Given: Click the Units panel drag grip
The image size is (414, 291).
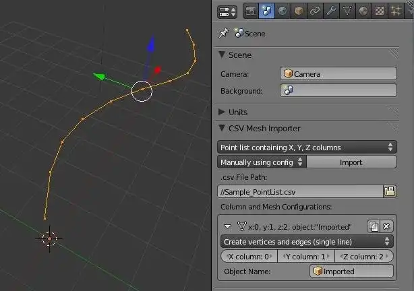Looking at the screenshot, I should [x=393, y=111].
